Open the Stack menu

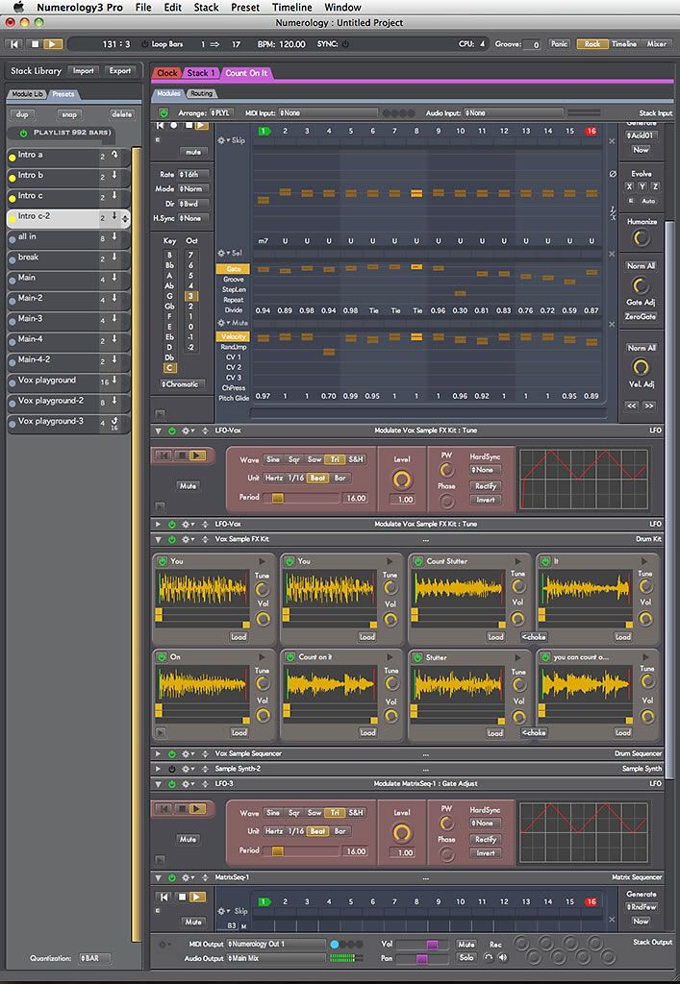coord(206,8)
